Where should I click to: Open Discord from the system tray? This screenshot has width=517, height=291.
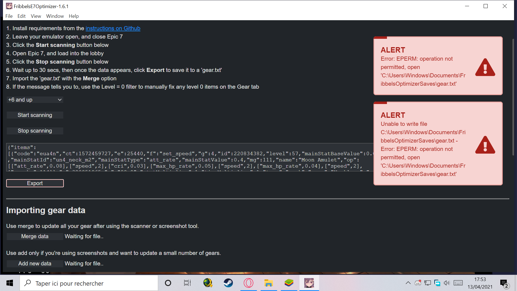pos(418,283)
